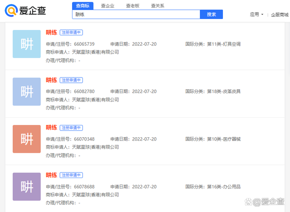Switch to the 查商标 tab
This screenshot has width=290, height=212.
click(82, 6)
